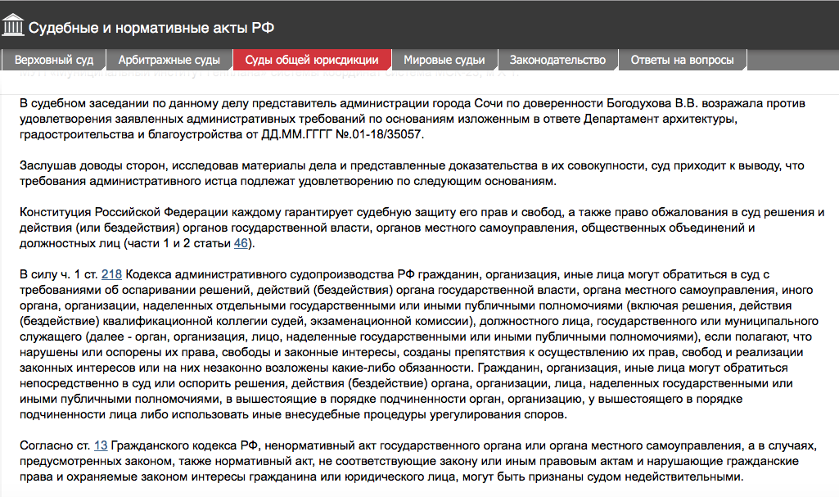Open the article «218» link
This screenshot has height=497, width=839.
111,274
